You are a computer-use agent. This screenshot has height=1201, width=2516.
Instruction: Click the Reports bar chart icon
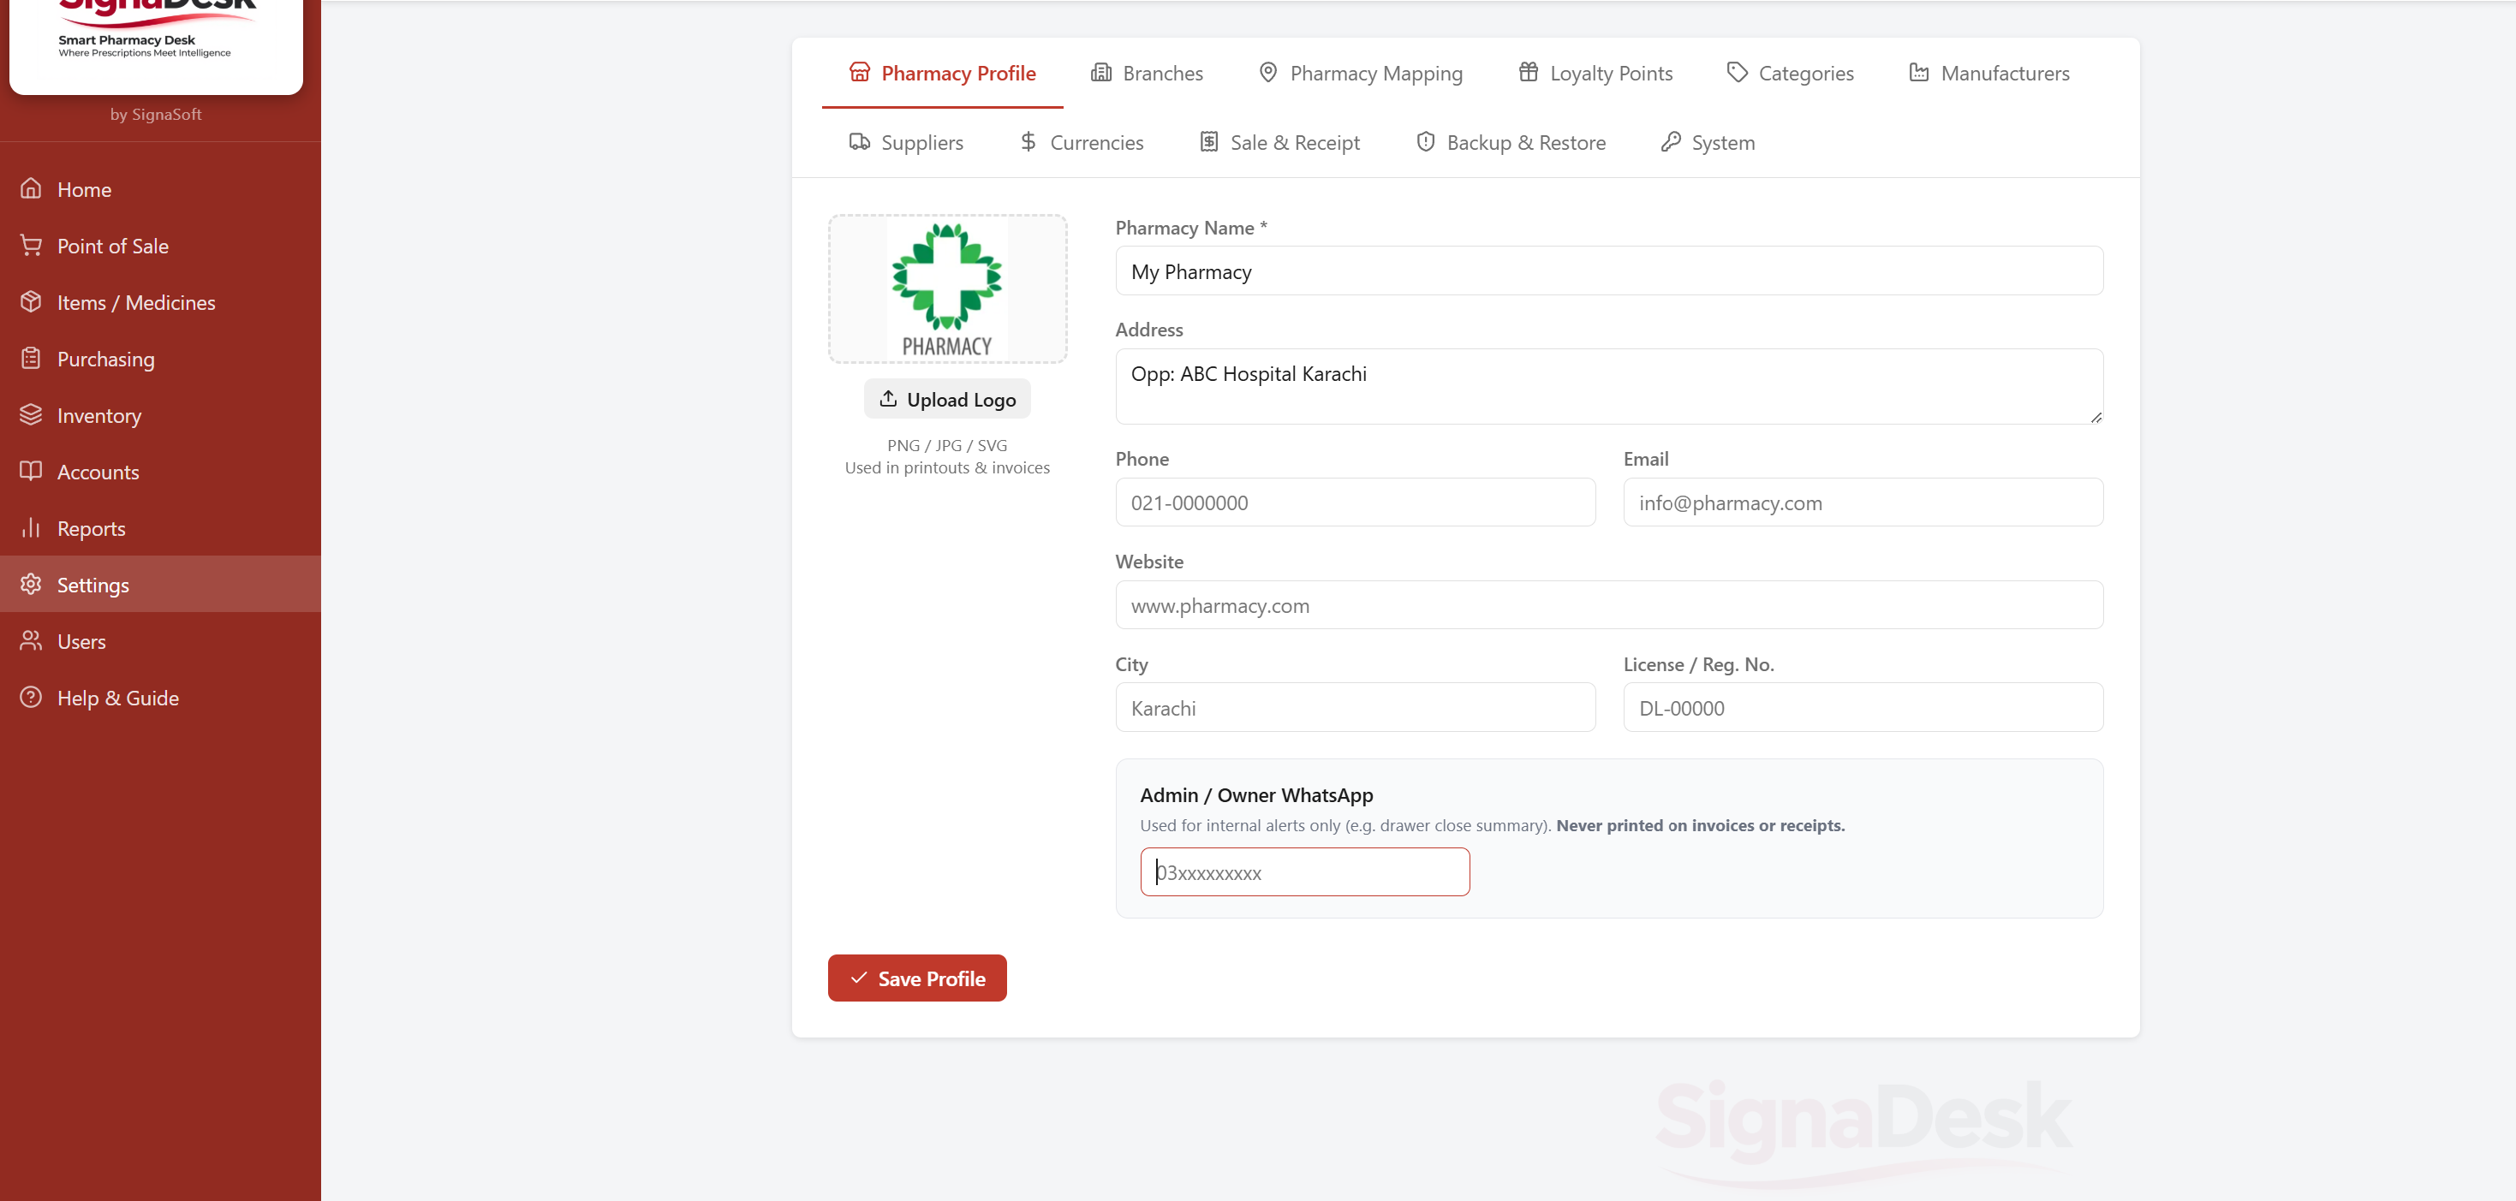point(31,528)
